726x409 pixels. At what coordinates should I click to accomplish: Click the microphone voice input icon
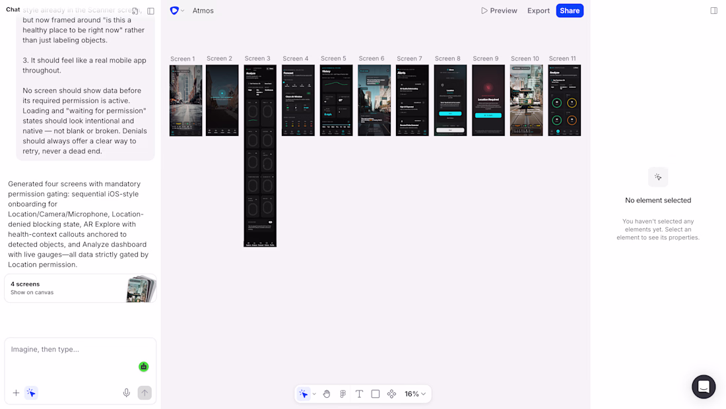127,393
